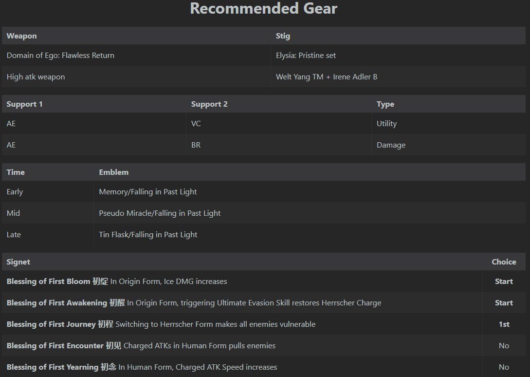Click the Recommended Gear heading
The height and width of the screenshot is (377, 530).
tap(263, 9)
